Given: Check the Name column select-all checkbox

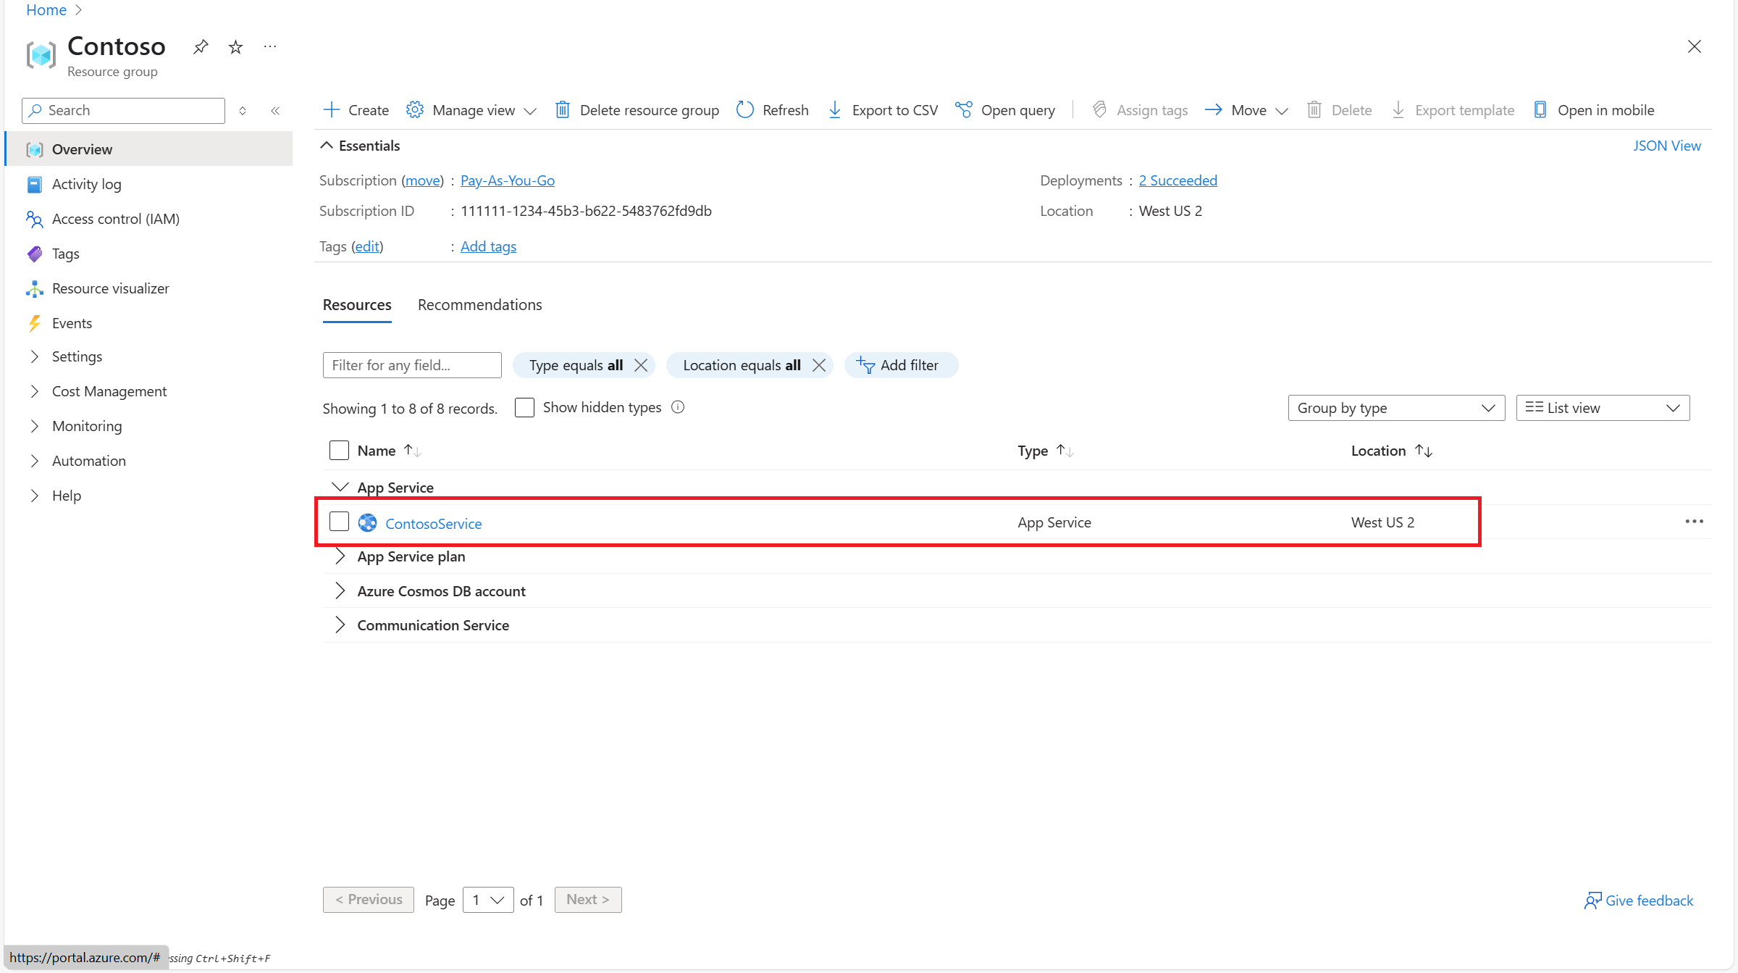Looking at the screenshot, I should coord(339,450).
